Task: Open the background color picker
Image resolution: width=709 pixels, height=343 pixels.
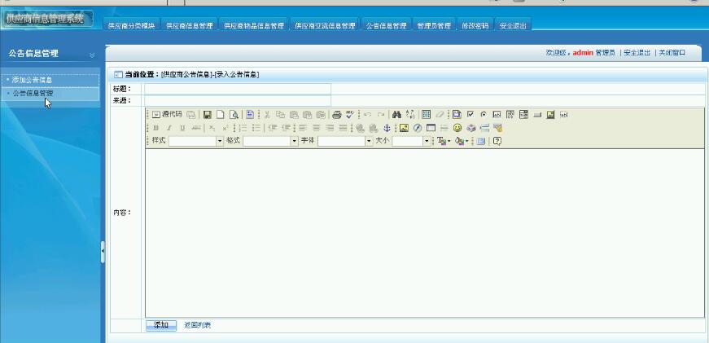Action: (x=462, y=141)
